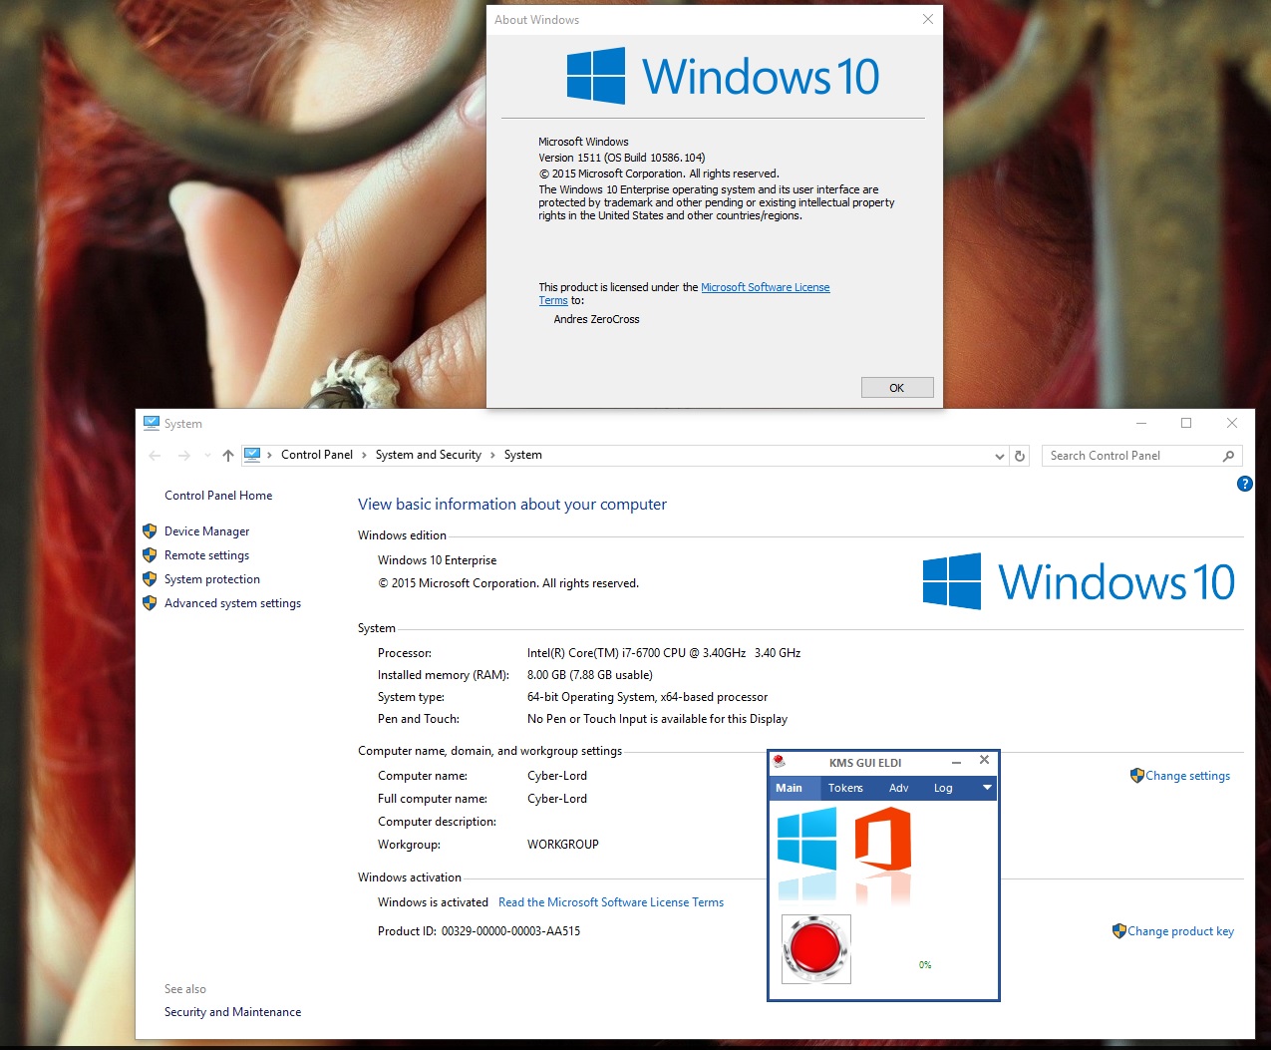Select System and Security breadcrumb

[x=429, y=455]
